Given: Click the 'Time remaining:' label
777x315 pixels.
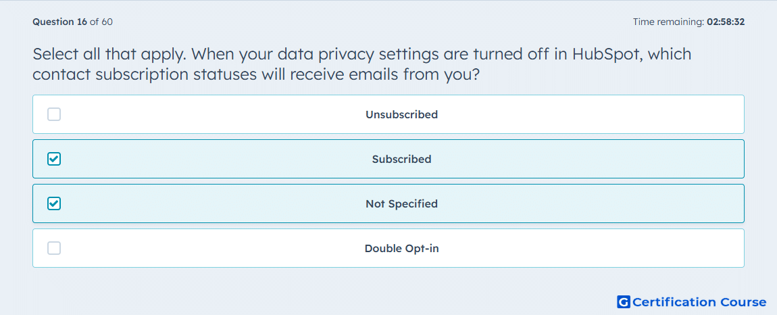Looking at the screenshot, I should [668, 22].
